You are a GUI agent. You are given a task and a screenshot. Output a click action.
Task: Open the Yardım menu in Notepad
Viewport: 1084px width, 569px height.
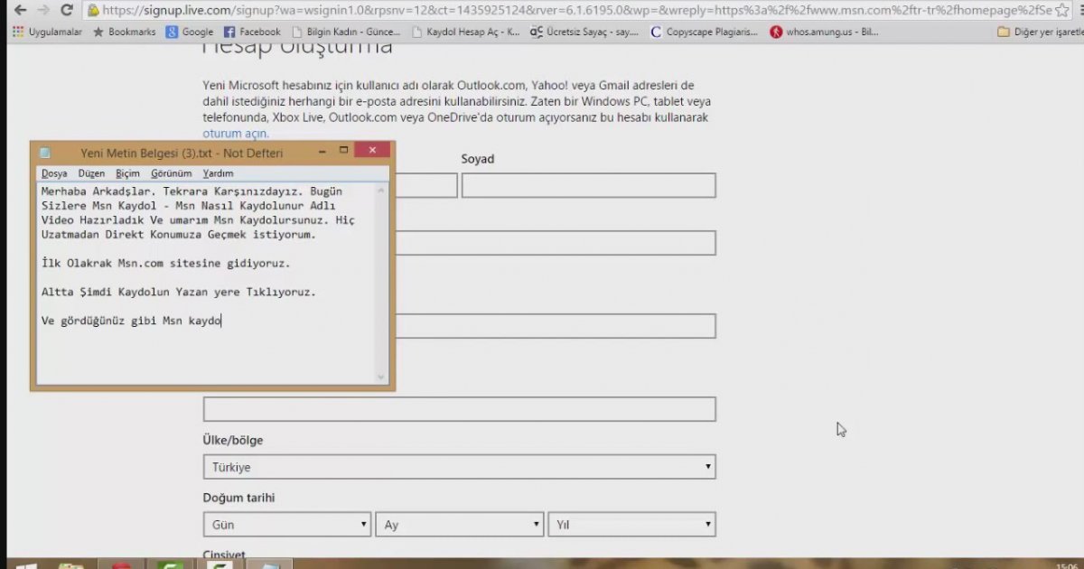click(218, 173)
